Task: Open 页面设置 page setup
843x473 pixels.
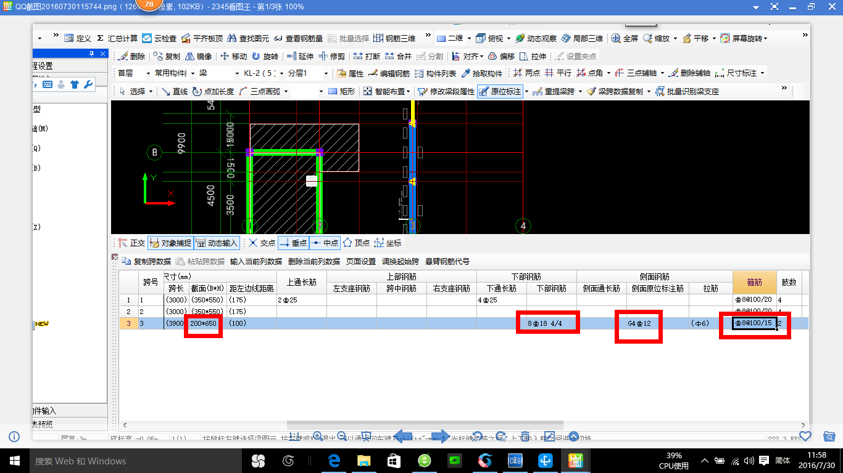Action: [x=360, y=261]
